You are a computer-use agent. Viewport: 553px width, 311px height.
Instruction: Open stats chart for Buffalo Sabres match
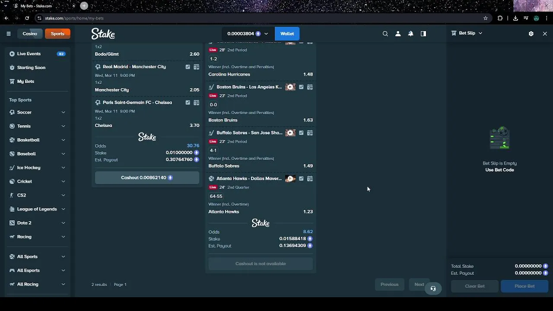click(x=301, y=133)
